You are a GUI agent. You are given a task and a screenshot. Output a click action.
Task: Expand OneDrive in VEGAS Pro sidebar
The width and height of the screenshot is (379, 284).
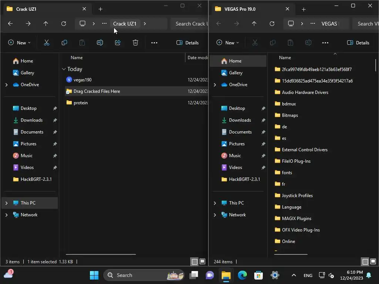click(x=215, y=85)
